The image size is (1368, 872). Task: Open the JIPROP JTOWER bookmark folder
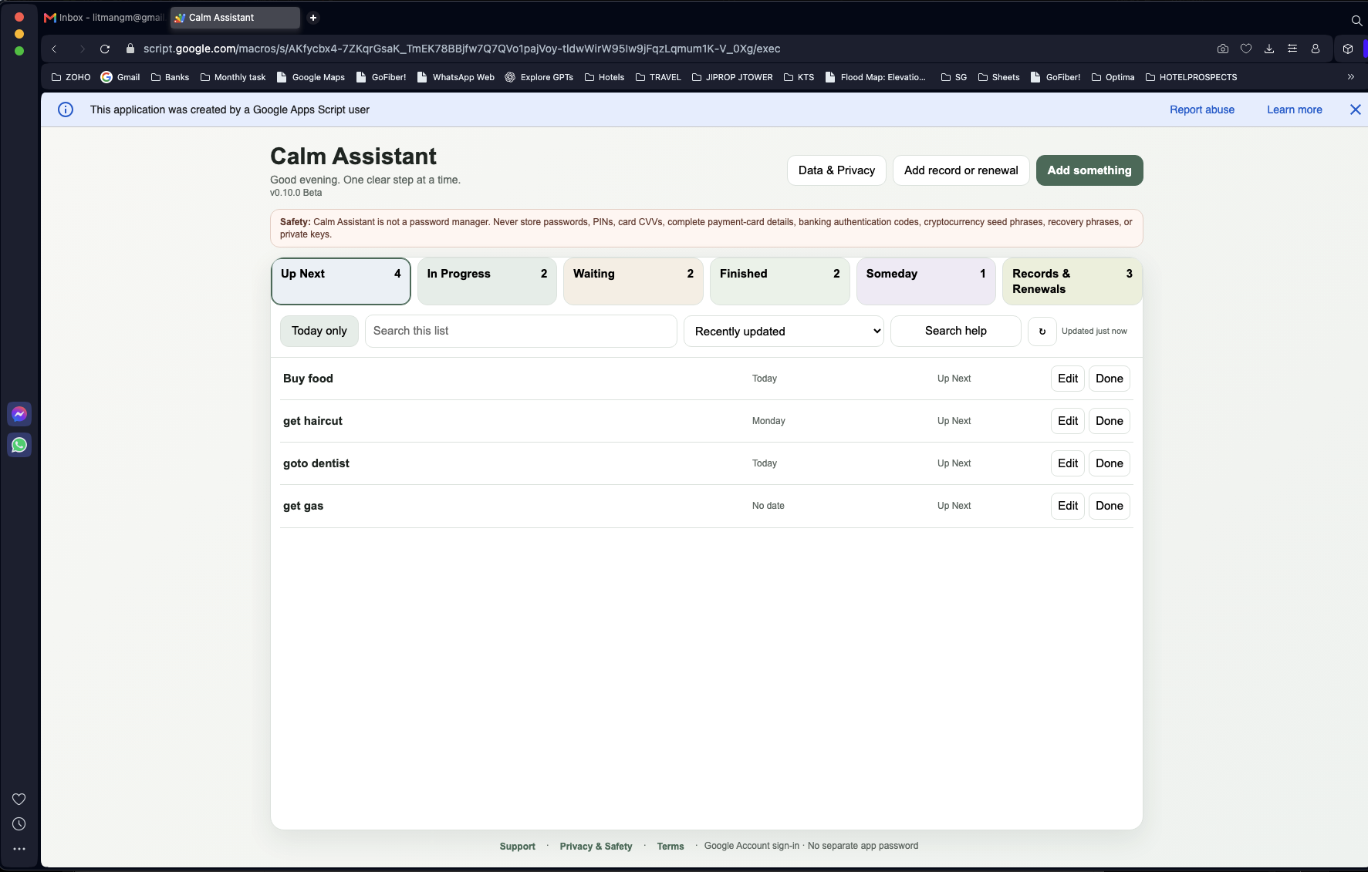point(732,77)
